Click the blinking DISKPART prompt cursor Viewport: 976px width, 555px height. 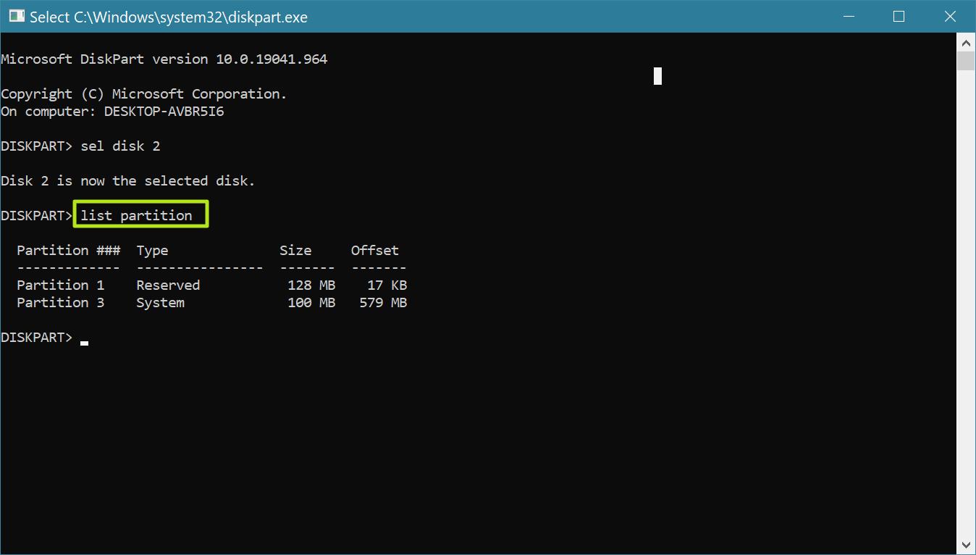pos(83,341)
